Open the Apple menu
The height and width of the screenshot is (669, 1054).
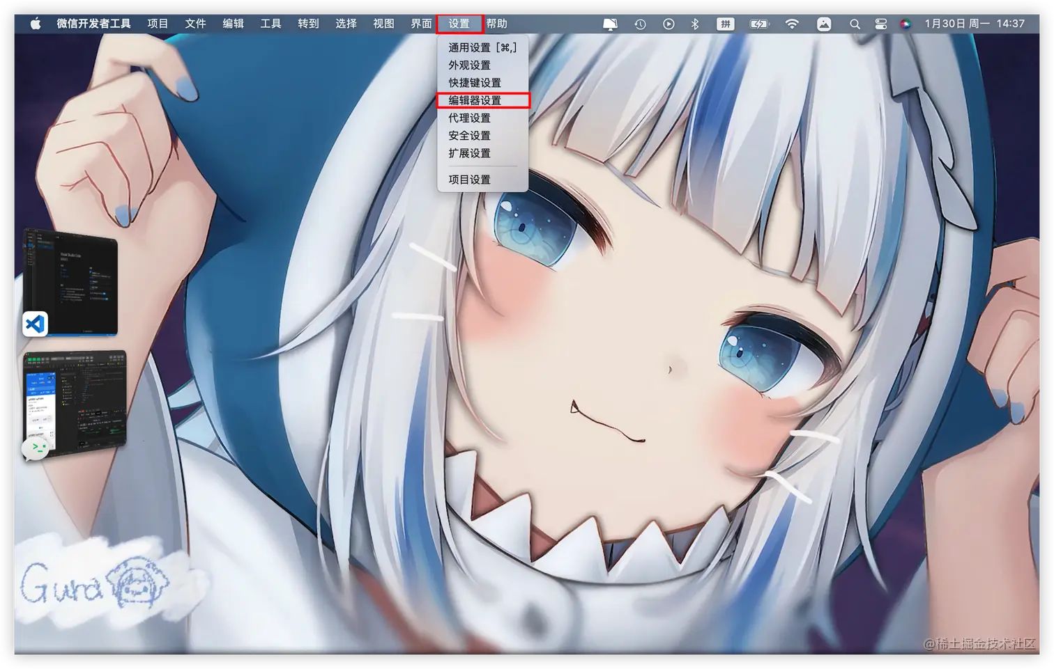(35, 24)
